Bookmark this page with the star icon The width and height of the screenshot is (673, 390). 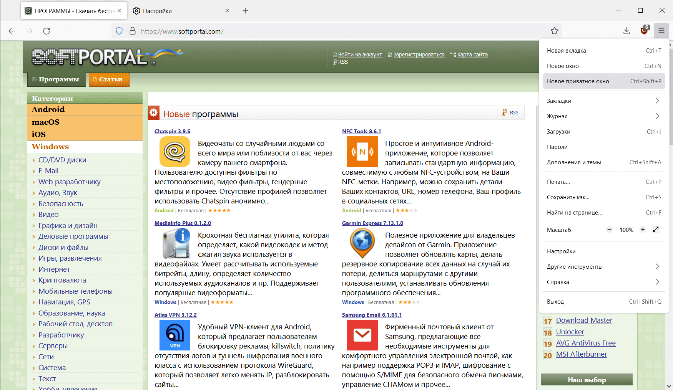coord(554,31)
